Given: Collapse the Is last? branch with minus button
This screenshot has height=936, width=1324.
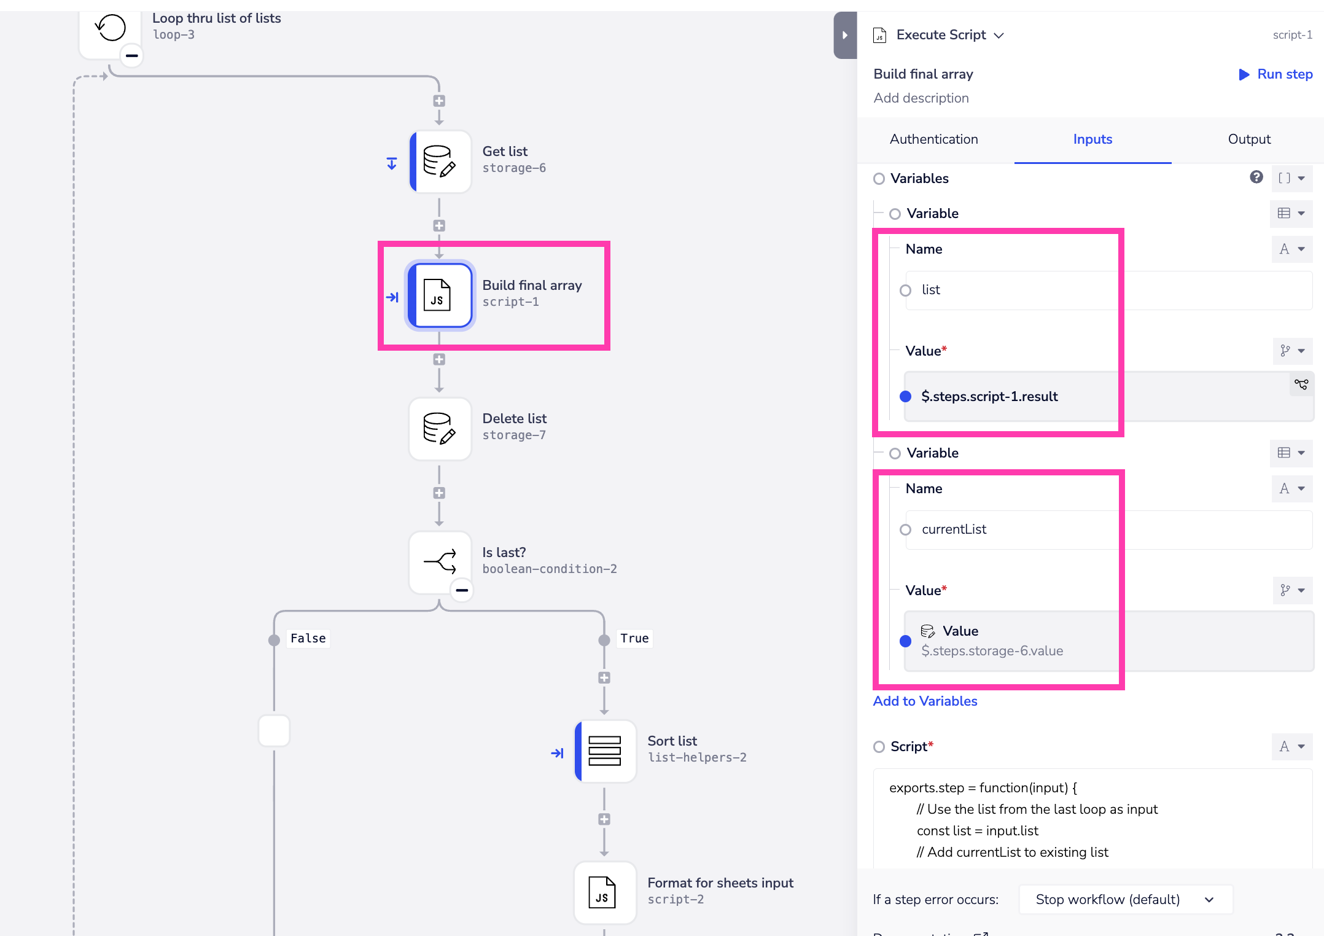Looking at the screenshot, I should point(462,590).
